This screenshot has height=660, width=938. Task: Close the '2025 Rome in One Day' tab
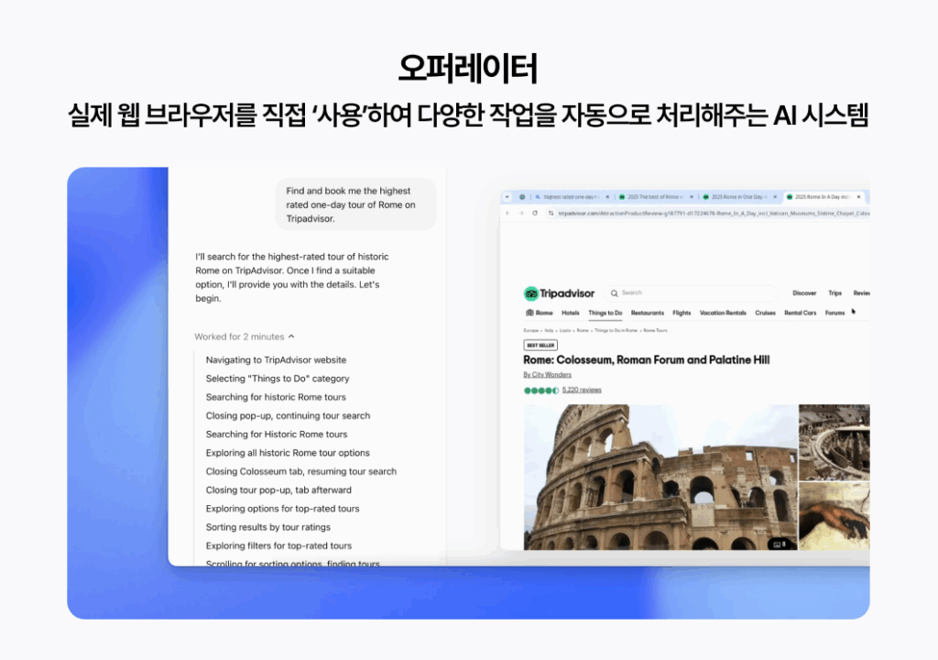(x=775, y=196)
